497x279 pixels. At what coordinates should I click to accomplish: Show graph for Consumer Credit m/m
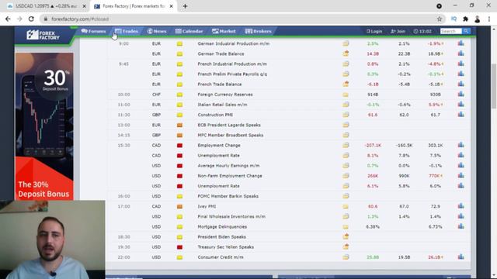[x=461, y=257]
